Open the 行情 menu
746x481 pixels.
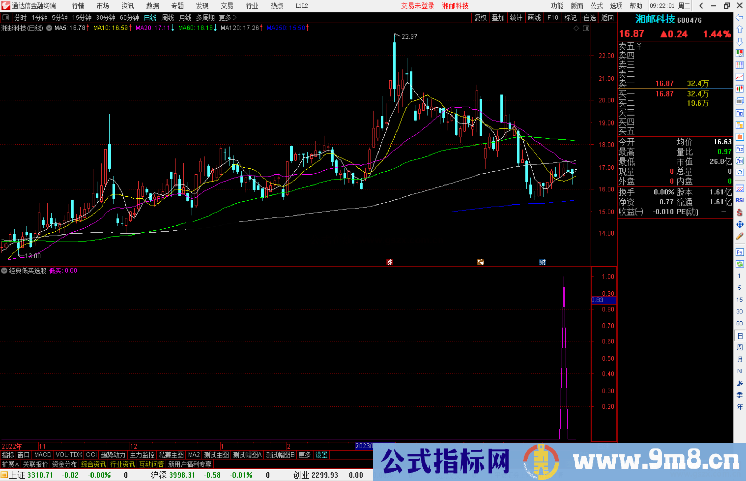pyautogui.click(x=78, y=6)
